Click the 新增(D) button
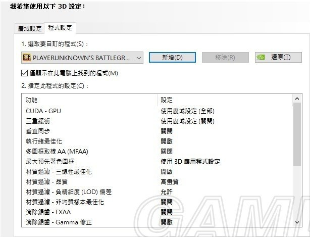The height and width of the screenshot is (237, 310). (172, 58)
